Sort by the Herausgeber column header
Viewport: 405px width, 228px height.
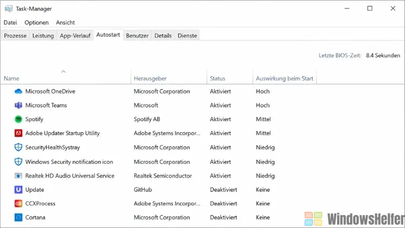[150, 78]
